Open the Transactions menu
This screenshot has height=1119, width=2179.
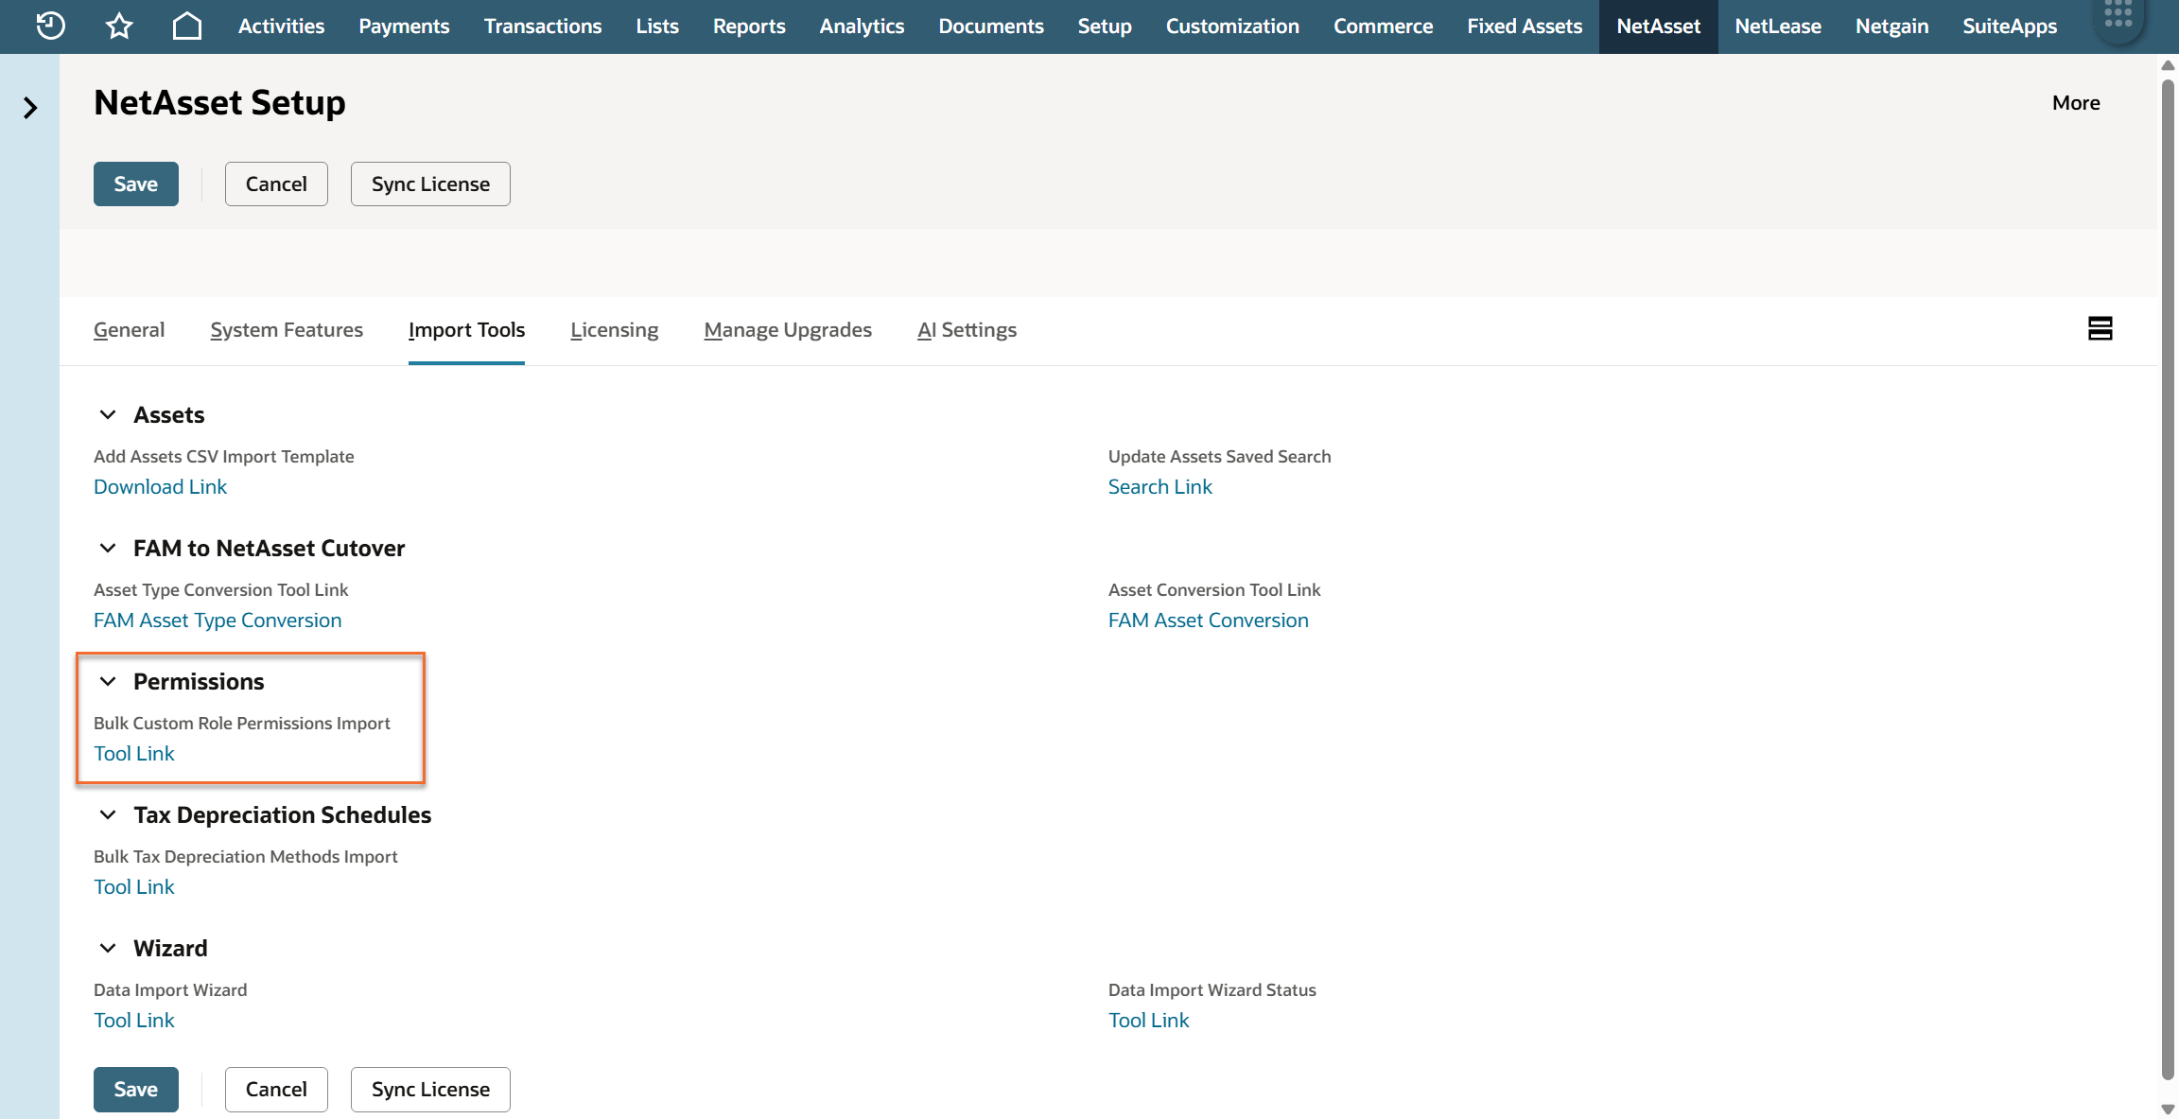[543, 26]
